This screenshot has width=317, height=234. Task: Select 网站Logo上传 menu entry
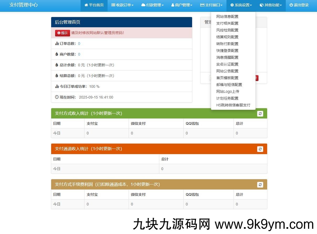point(228,91)
